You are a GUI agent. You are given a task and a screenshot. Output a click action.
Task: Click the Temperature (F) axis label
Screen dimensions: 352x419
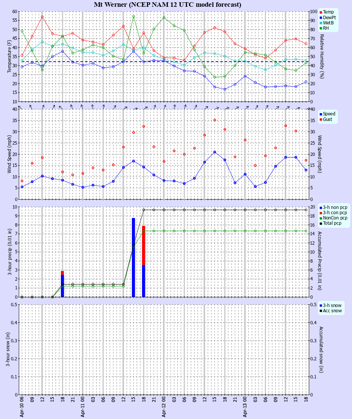tap(9, 54)
